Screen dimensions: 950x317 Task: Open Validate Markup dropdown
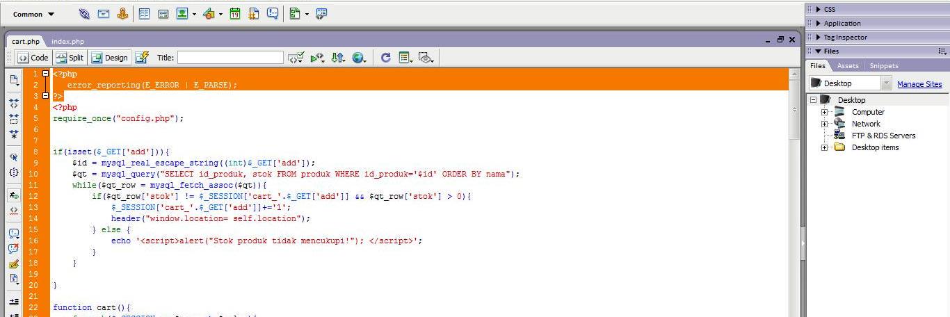coord(296,58)
